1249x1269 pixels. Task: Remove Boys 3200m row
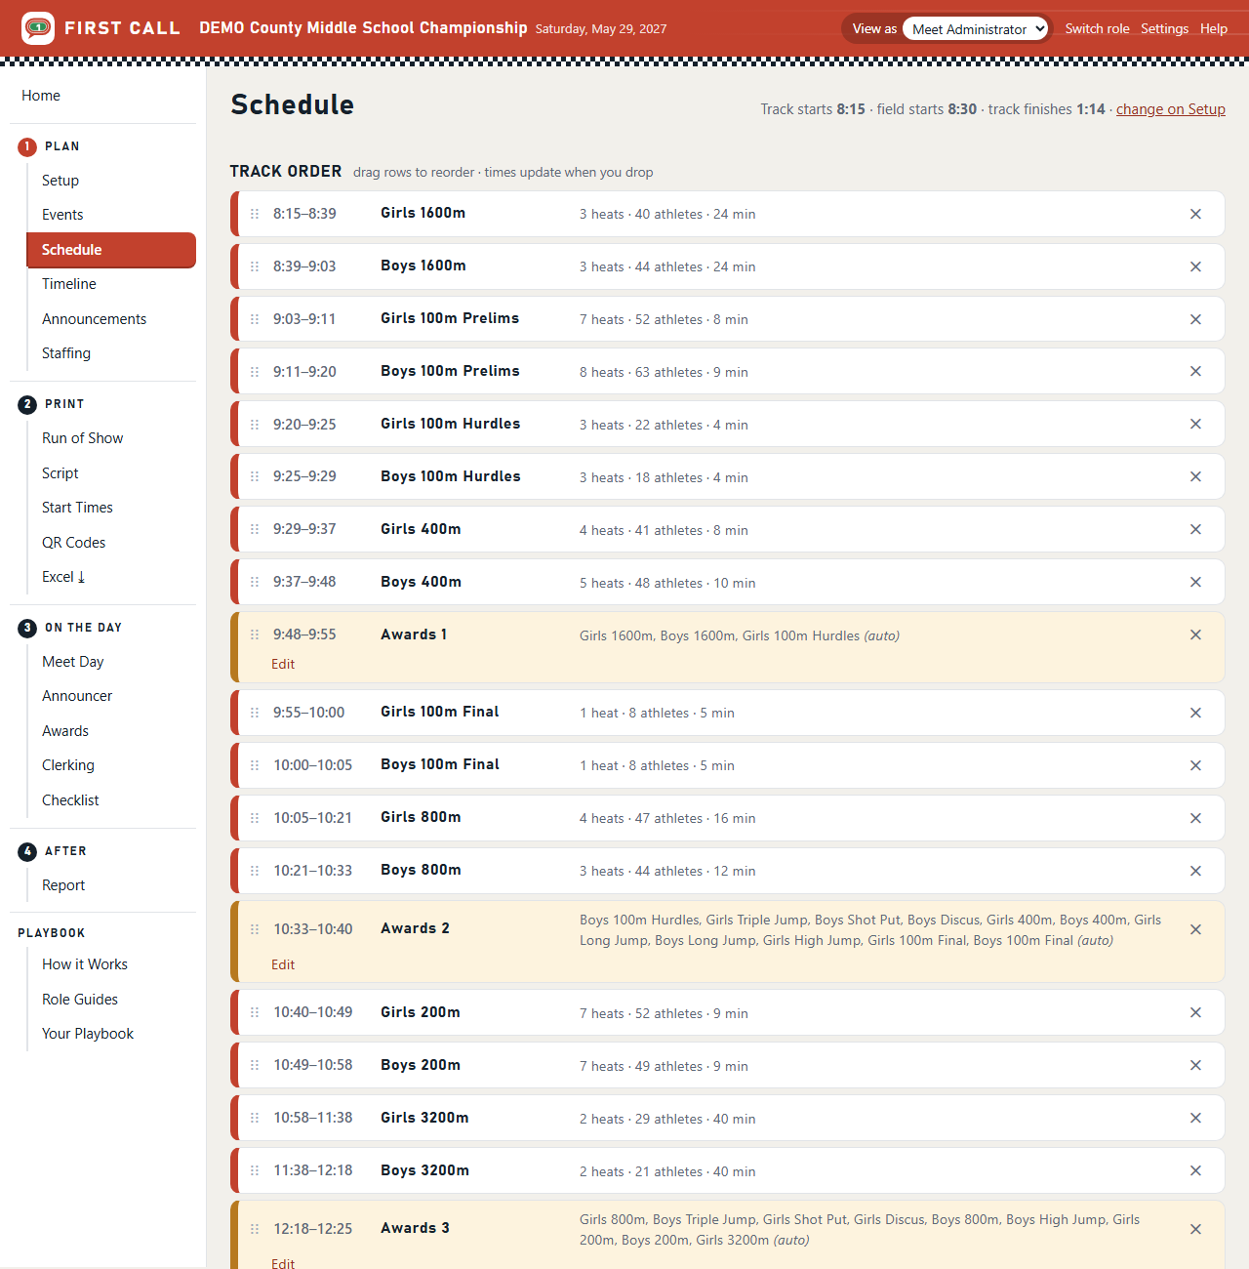coord(1195,1170)
